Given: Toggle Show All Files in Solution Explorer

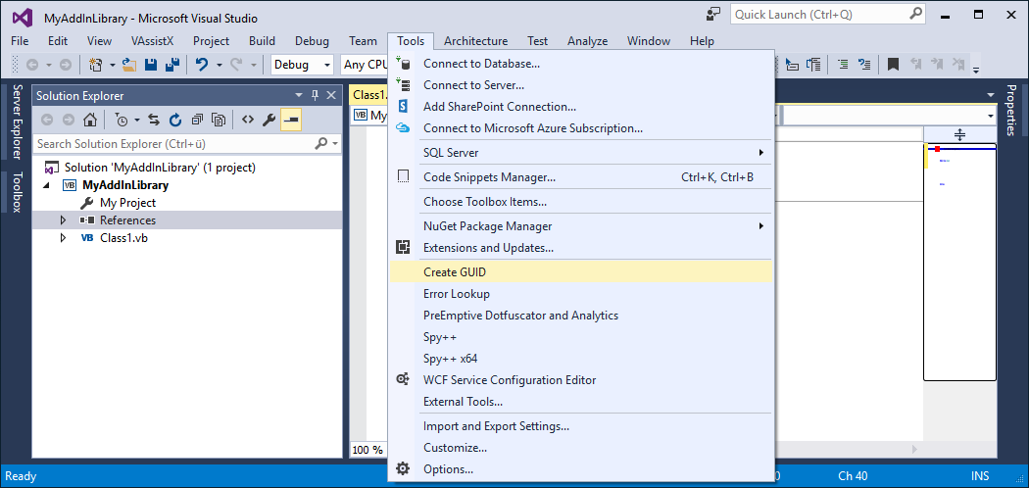Looking at the screenshot, I should click(x=219, y=120).
